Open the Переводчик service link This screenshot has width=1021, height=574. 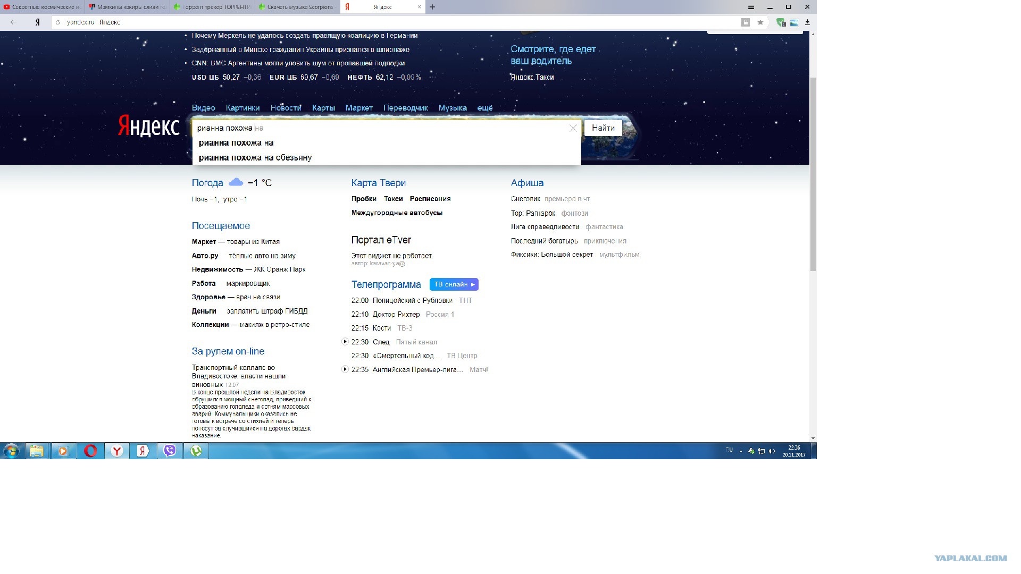tap(406, 108)
